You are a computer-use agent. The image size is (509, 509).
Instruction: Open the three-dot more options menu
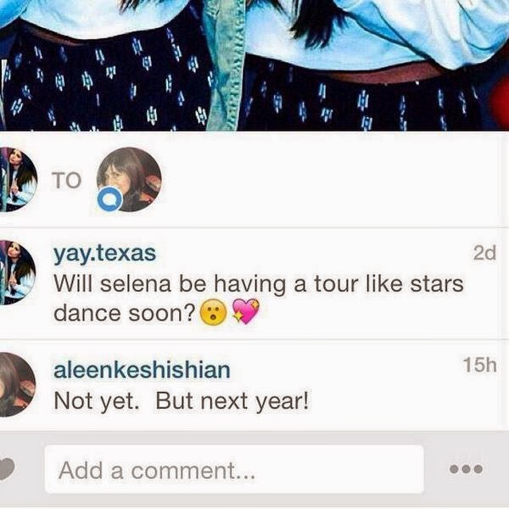(x=466, y=469)
